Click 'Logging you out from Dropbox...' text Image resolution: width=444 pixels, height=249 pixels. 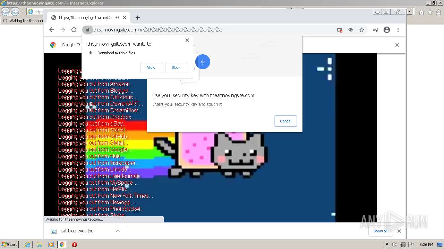pyautogui.click(x=97, y=117)
